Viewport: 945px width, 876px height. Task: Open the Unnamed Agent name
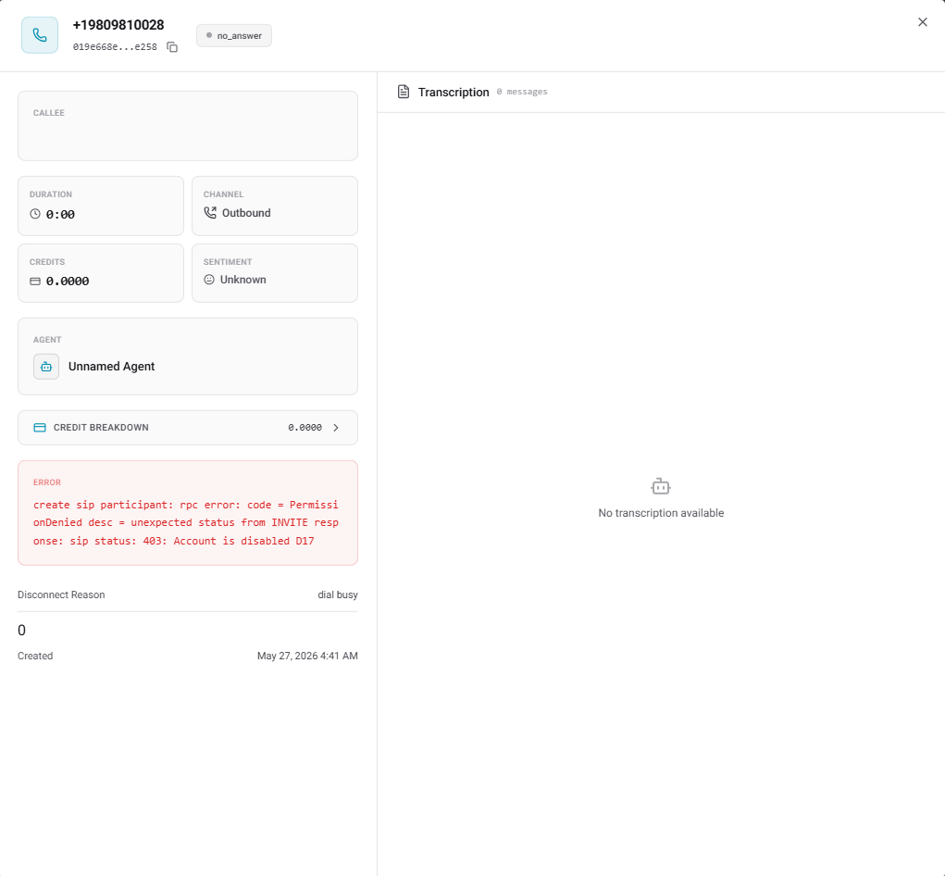[x=111, y=367]
